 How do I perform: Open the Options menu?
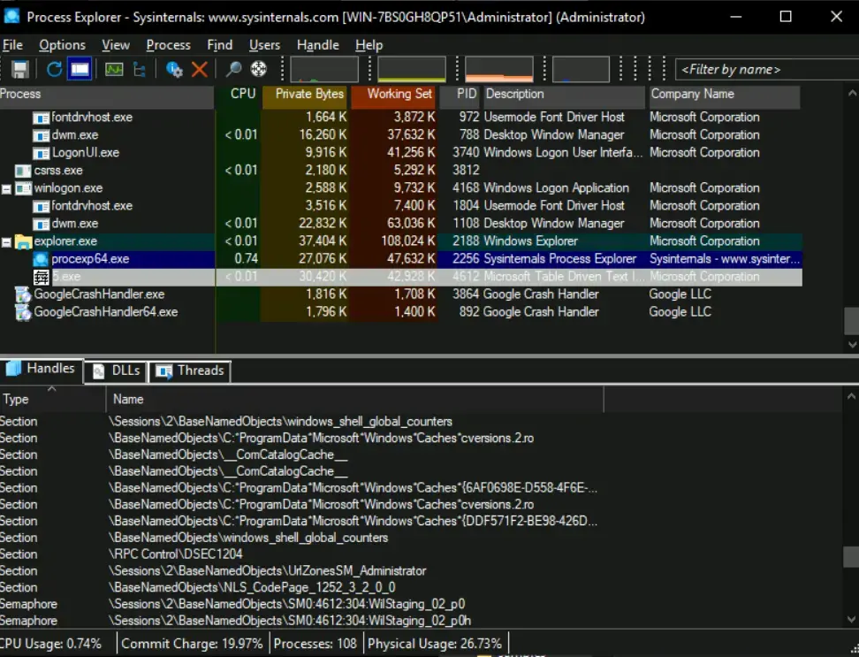point(63,45)
